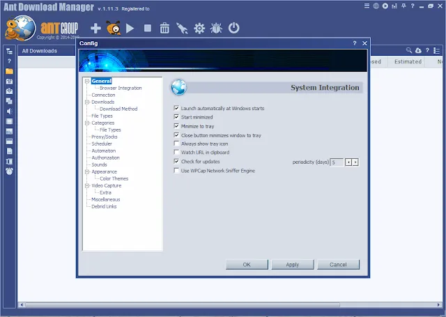Select Color Themes in config tree
Viewport: 446px width, 317px height.
[x=114, y=178]
